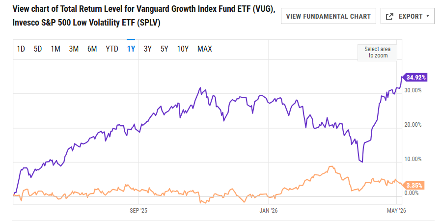
Task: Switch chart to 1M range
Action: tap(55, 49)
